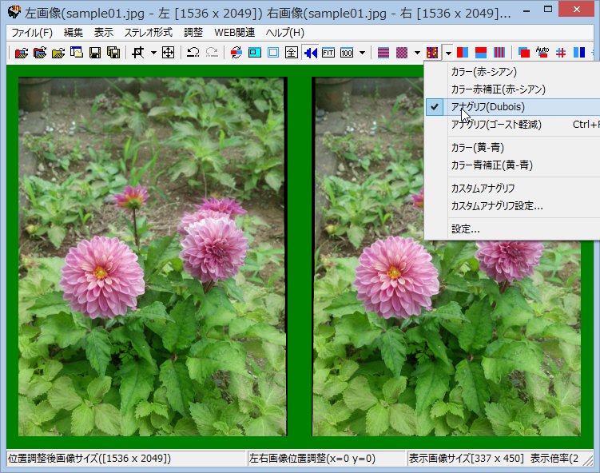
Task: Maximize the window
Action: tap(548, 9)
